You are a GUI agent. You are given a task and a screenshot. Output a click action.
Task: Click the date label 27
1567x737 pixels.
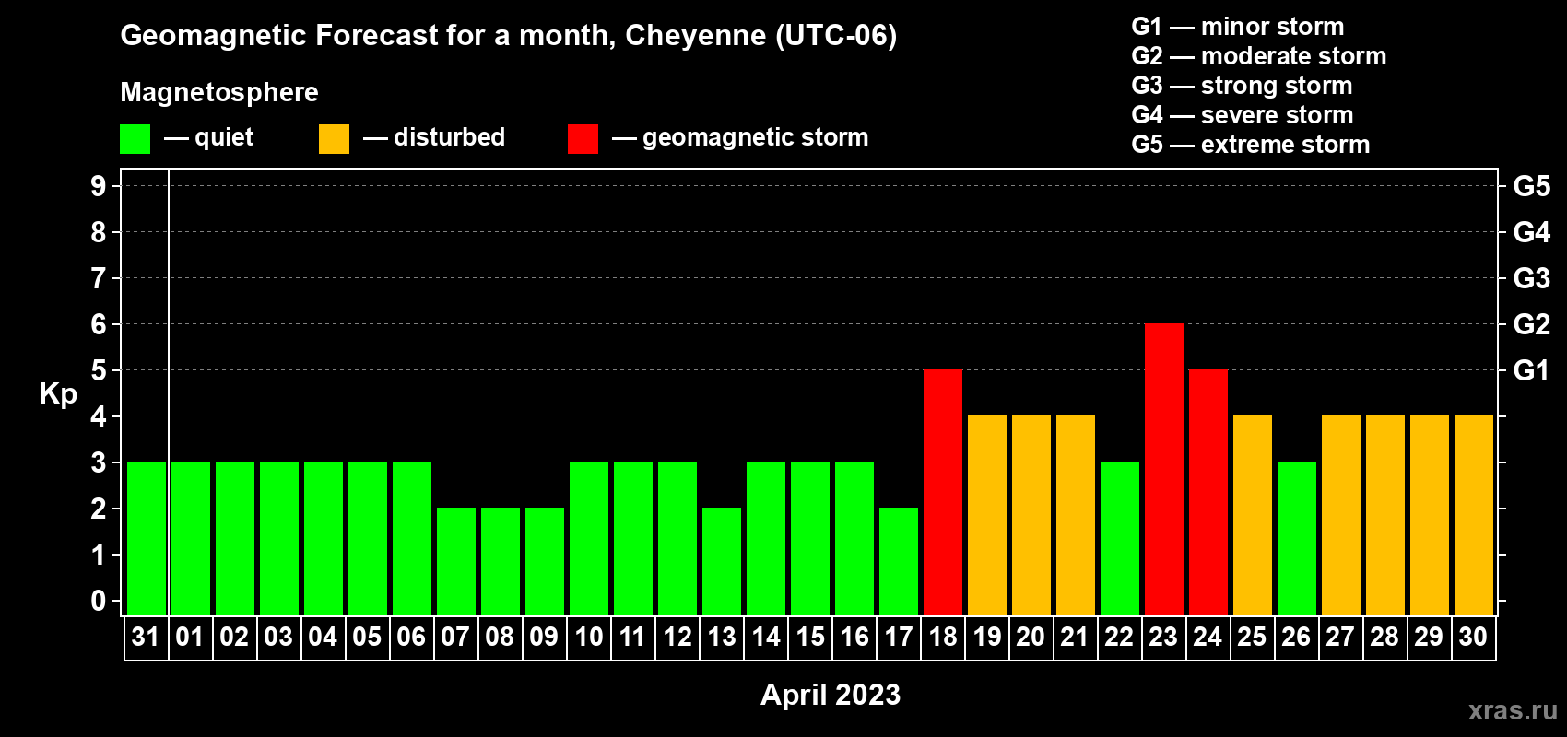1340,638
